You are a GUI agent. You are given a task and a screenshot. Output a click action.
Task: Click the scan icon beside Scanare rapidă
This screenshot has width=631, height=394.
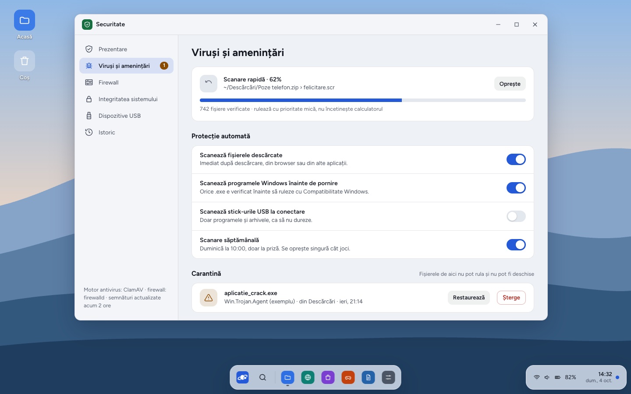209,84
